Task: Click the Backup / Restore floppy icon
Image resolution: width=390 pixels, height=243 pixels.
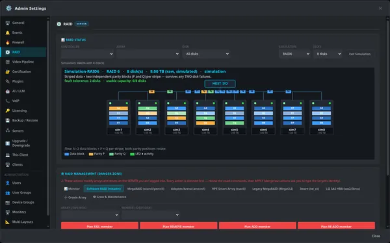Action: 8,120
